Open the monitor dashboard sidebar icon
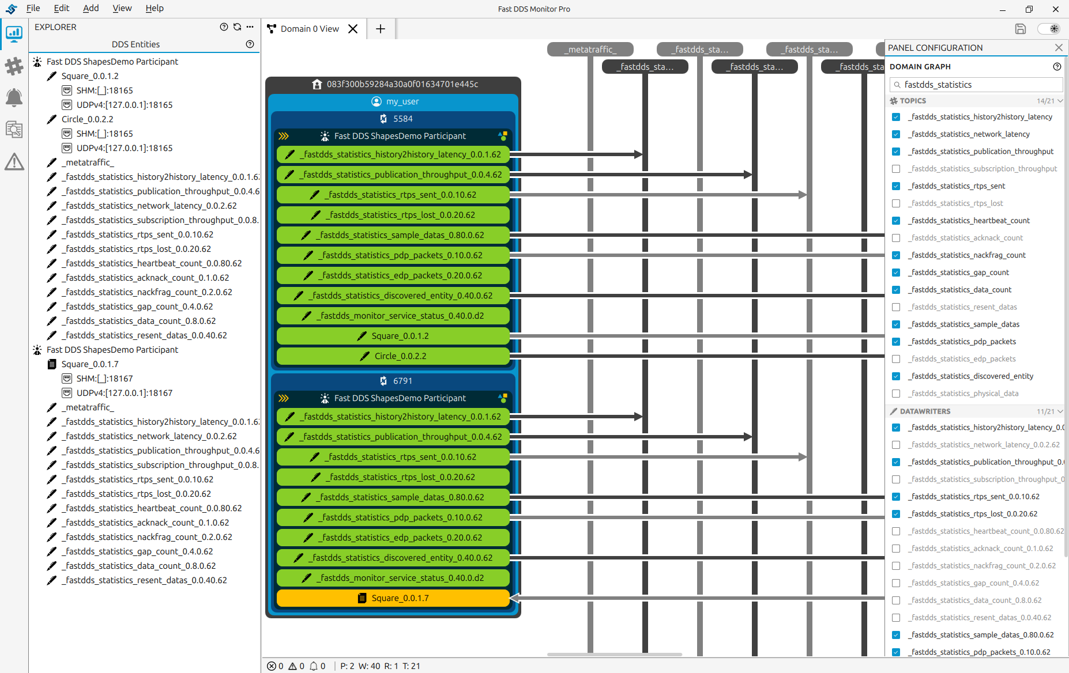 (14, 34)
